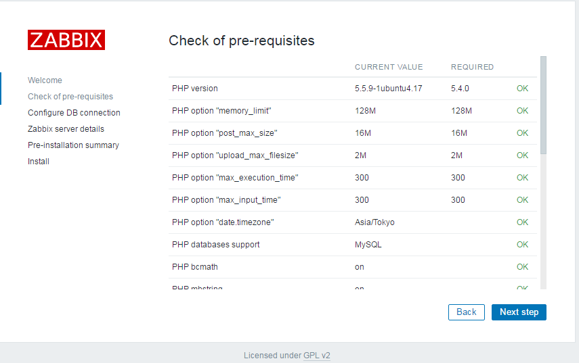
Task: Click the REQUIRED column header
Action: [x=472, y=67]
